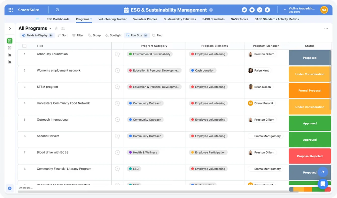Open the All Programs view dropdown
The image size is (337, 198).
coord(50,28)
